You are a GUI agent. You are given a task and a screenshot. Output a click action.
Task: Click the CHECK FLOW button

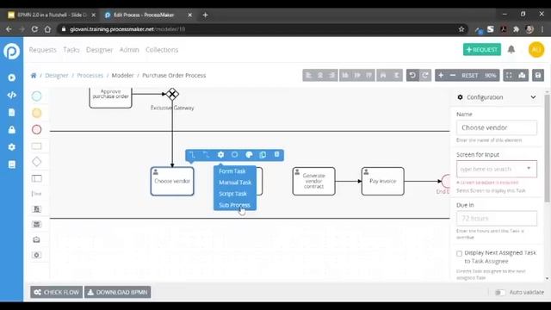point(56,292)
